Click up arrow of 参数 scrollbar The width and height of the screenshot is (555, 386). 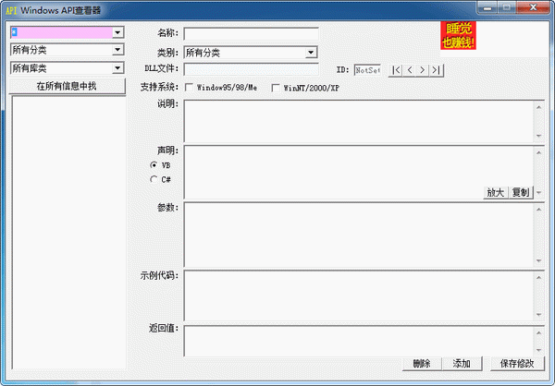tap(538, 210)
